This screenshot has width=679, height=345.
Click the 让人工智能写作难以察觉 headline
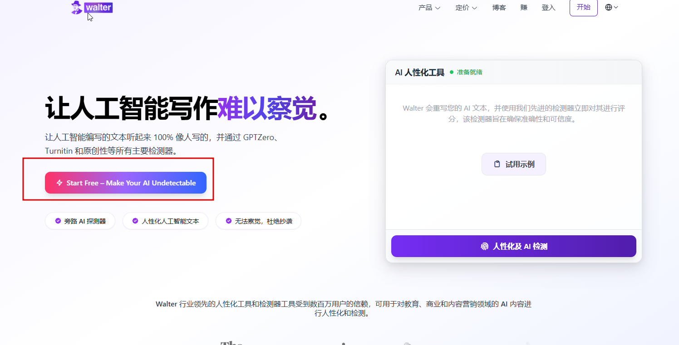tap(187, 109)
